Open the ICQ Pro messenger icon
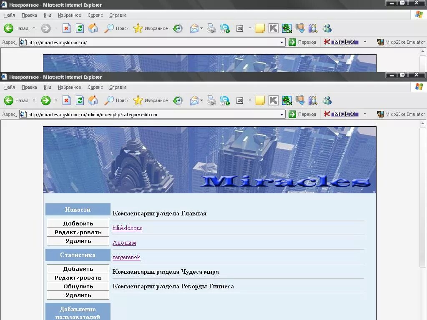 tap(286, 100)
